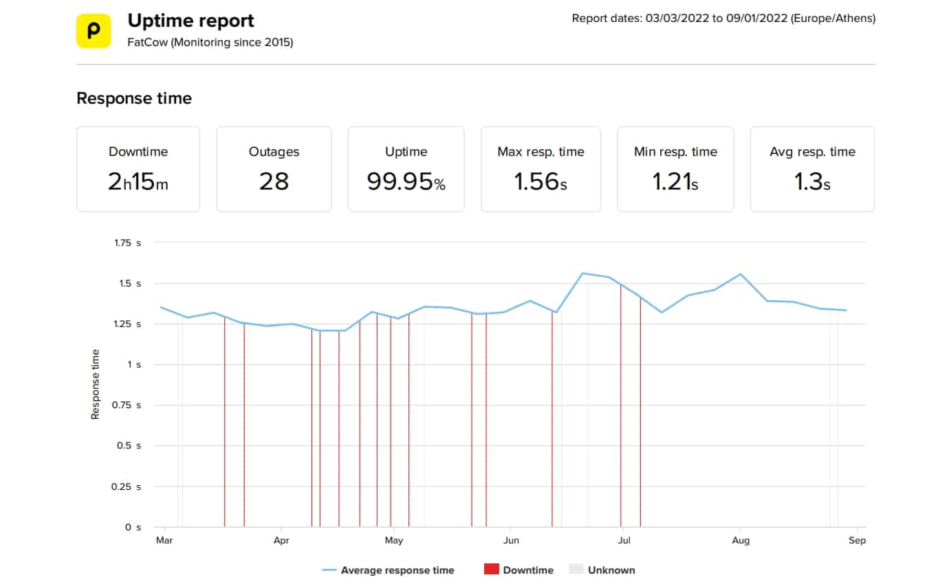Screen dimensions: 938x584
Task: Click the Apr label on x-axis
Action: coord(281,541)
